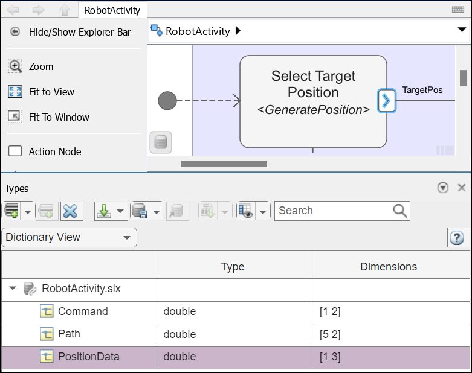Click the value type icon beside Command
The image size is (472, 373).
pyautogui.click(x=47, y=311)
